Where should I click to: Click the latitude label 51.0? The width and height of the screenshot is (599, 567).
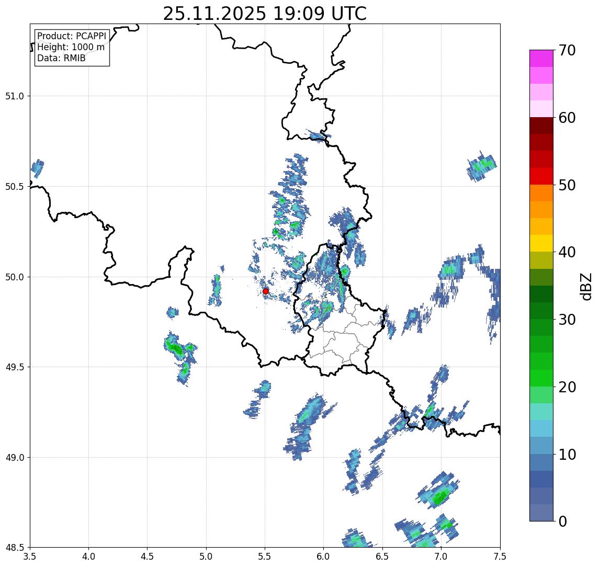(x=15, y=96)
